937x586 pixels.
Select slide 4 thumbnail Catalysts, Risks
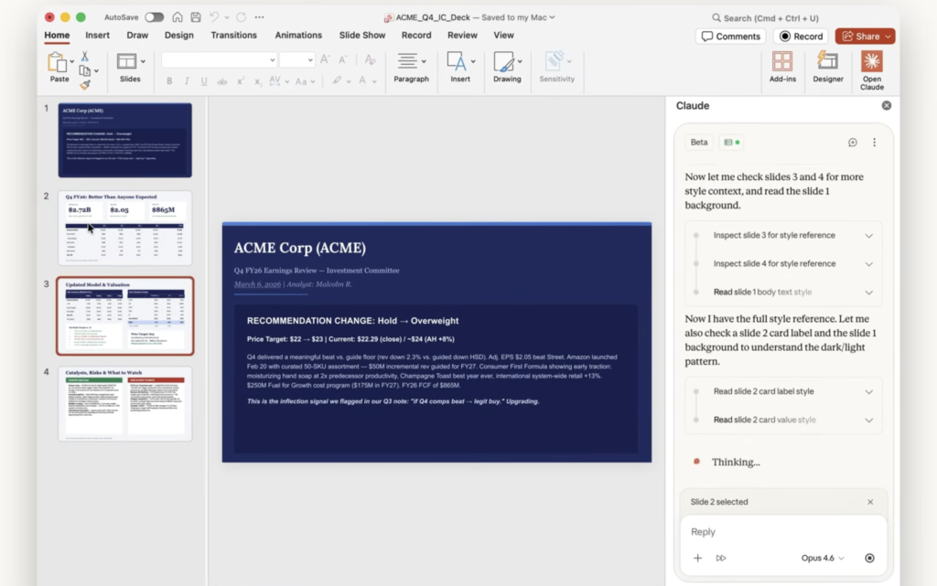(x=124, y=404)
